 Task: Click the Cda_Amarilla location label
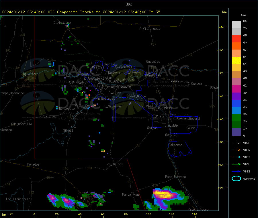(21, 124)
